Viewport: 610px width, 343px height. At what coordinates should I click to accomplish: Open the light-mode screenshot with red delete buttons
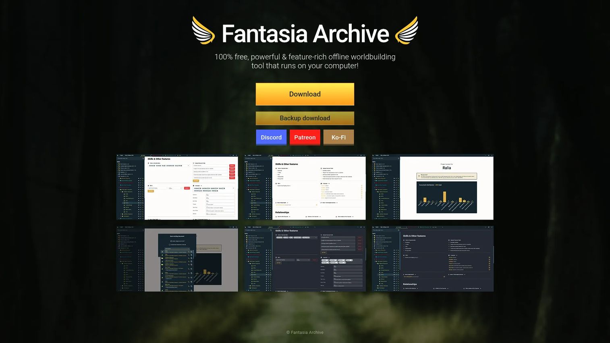pyautogui.click(x=177, y=187)
